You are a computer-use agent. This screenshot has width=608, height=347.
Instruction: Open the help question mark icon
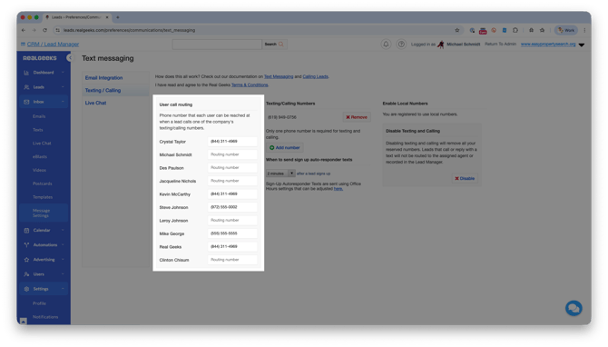pos(401,45)
